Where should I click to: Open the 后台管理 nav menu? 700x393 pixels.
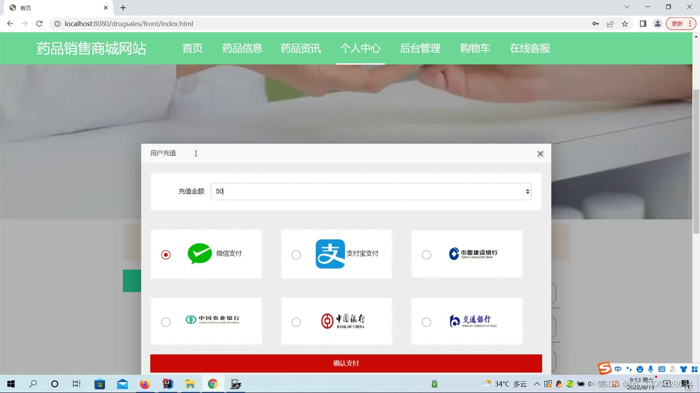coord(420,48)
